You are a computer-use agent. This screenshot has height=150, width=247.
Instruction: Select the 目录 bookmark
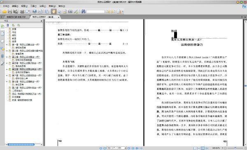click(14, 42)
